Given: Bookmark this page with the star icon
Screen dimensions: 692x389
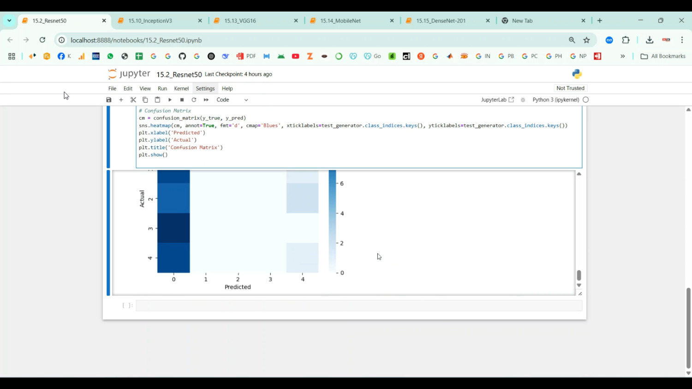Looking at the screenshot, I should point(587,40).
